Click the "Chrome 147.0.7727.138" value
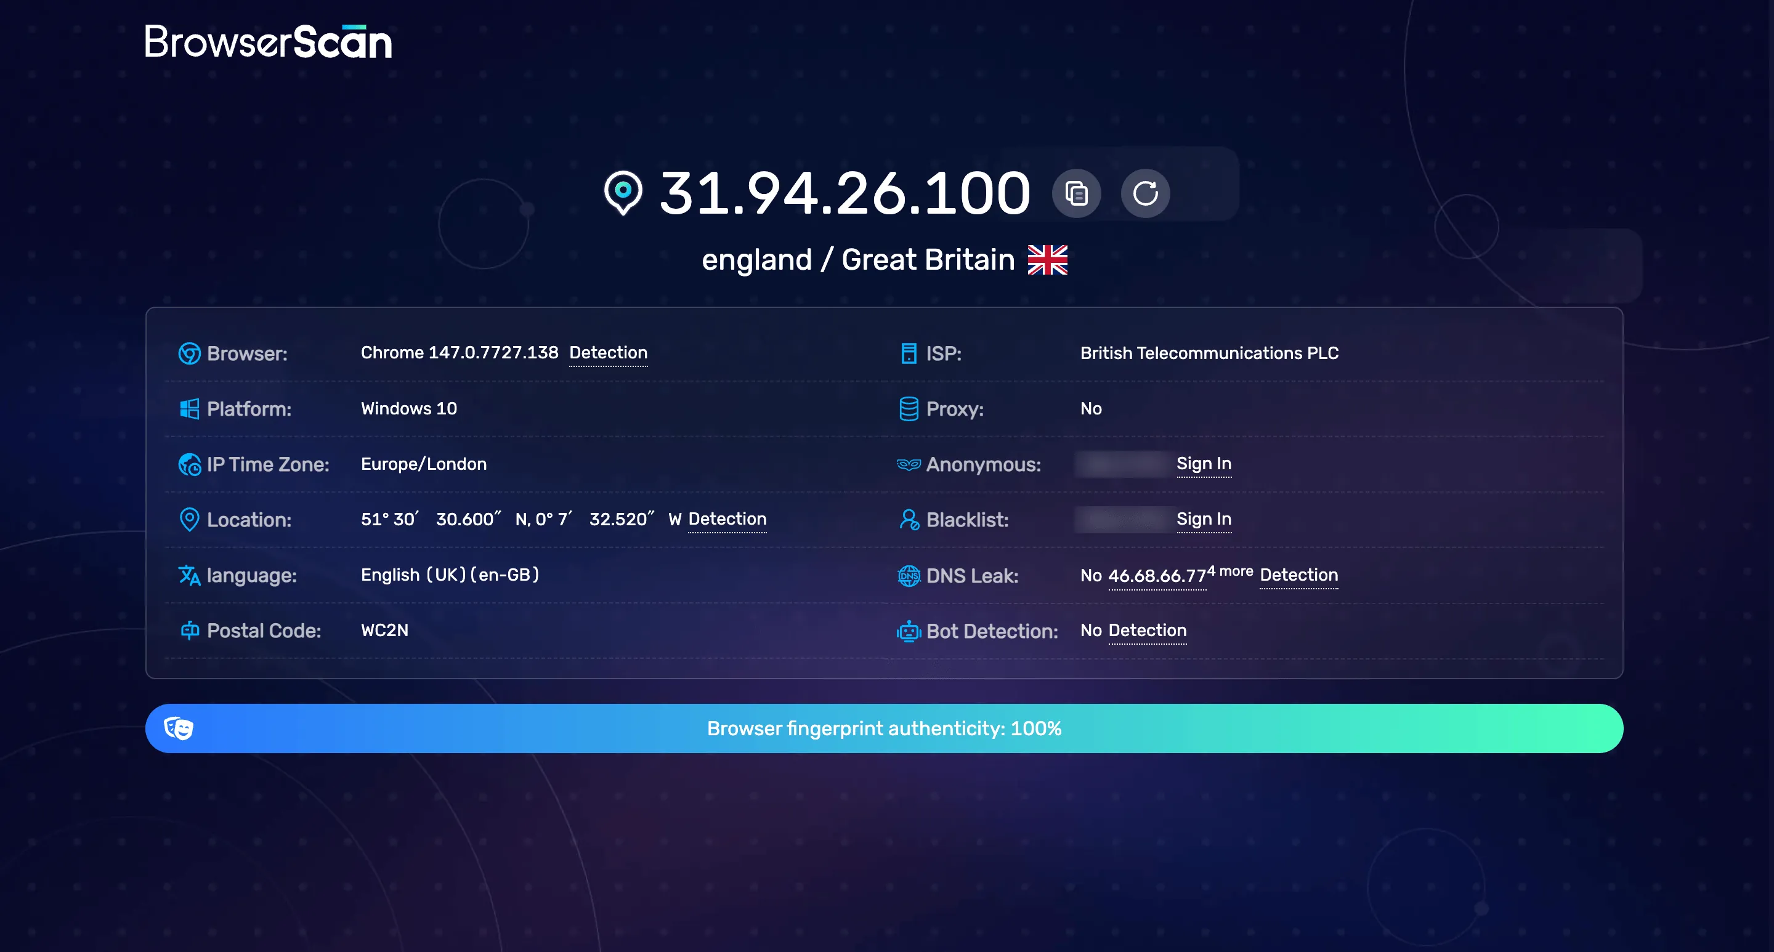Viewport: 1774px width, 952px height. 460,353
